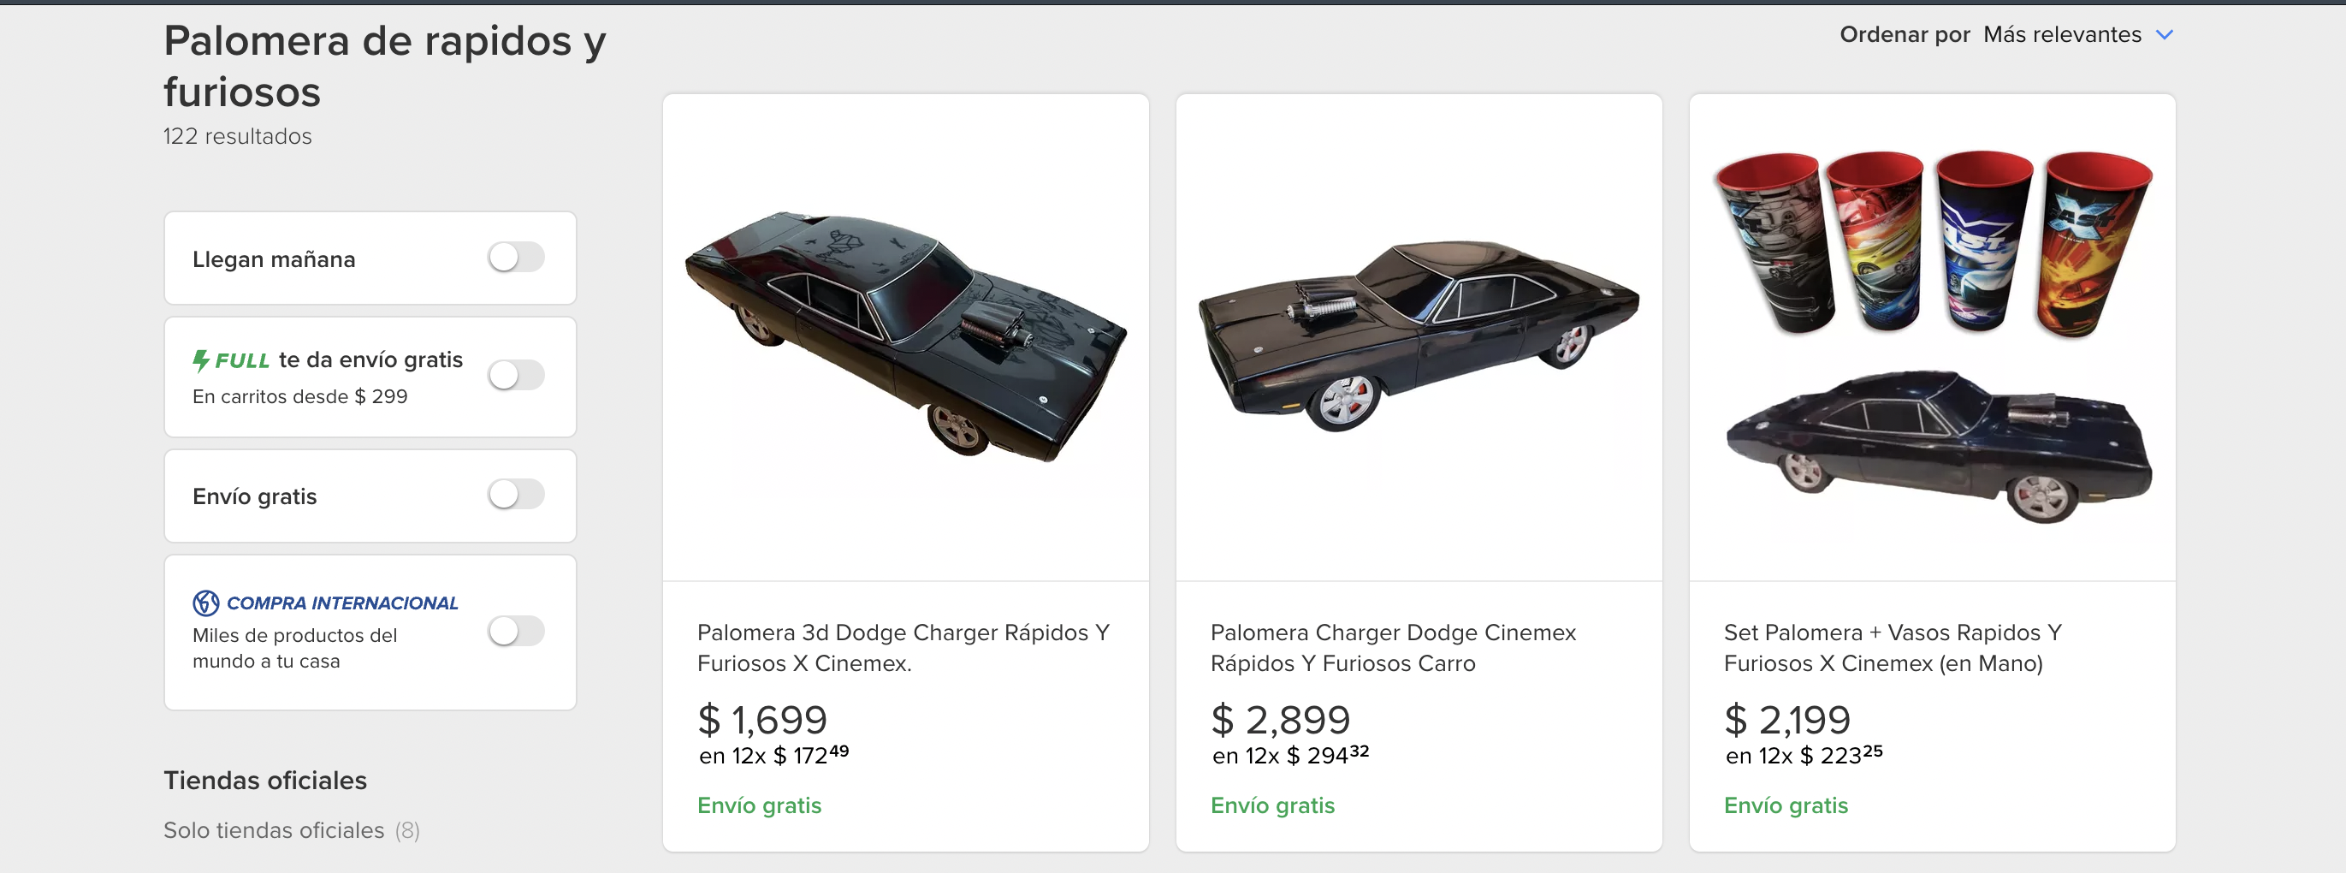The height and width of the screenshot is (873, 2346).
Task: Toggle the Llegan mañana switch
Action: (x=515, y=258)
